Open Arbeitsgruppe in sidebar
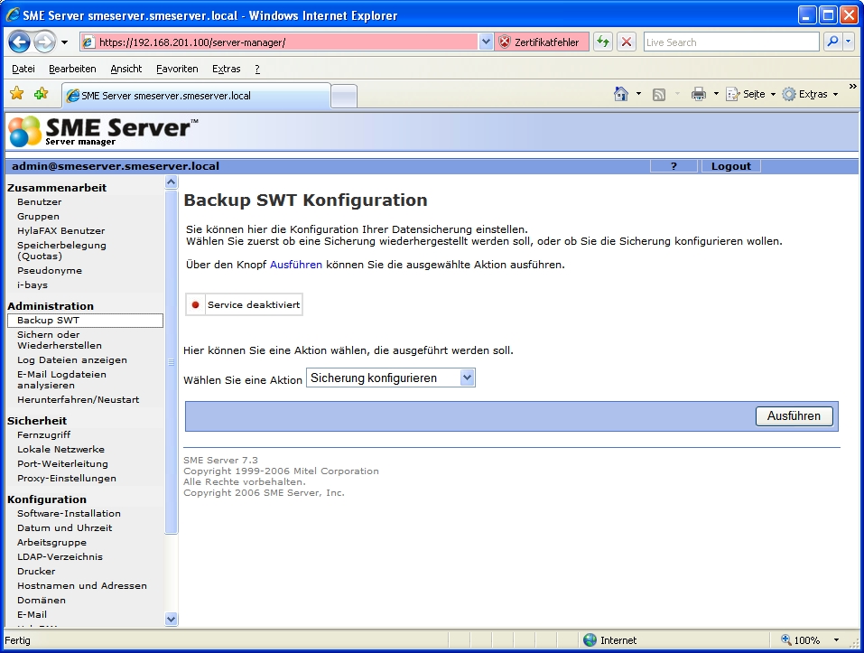The height and width of the screenshot is (653, 864). 51,542
